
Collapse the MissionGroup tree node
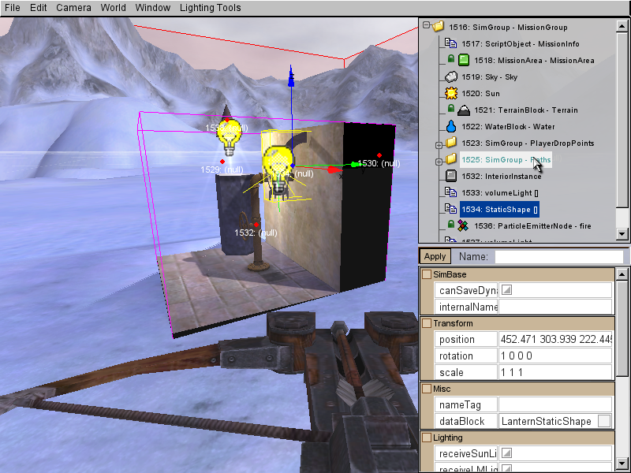[x=427, y=27]
